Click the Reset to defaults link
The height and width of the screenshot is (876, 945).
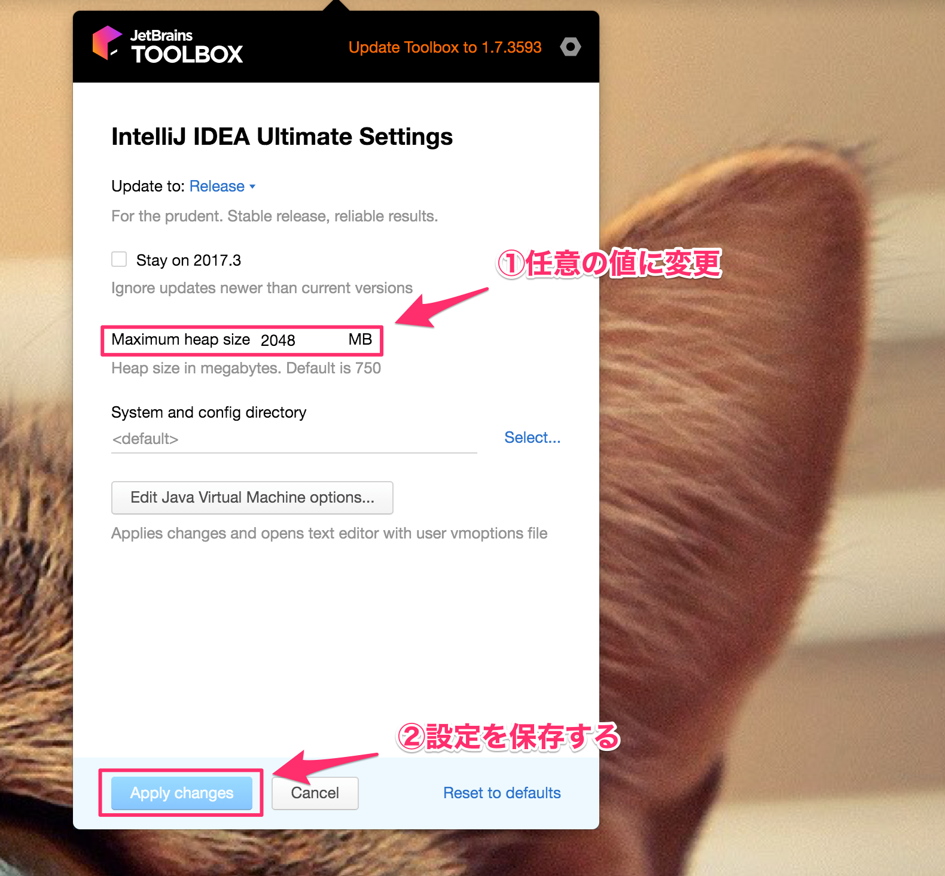[502, 793]
